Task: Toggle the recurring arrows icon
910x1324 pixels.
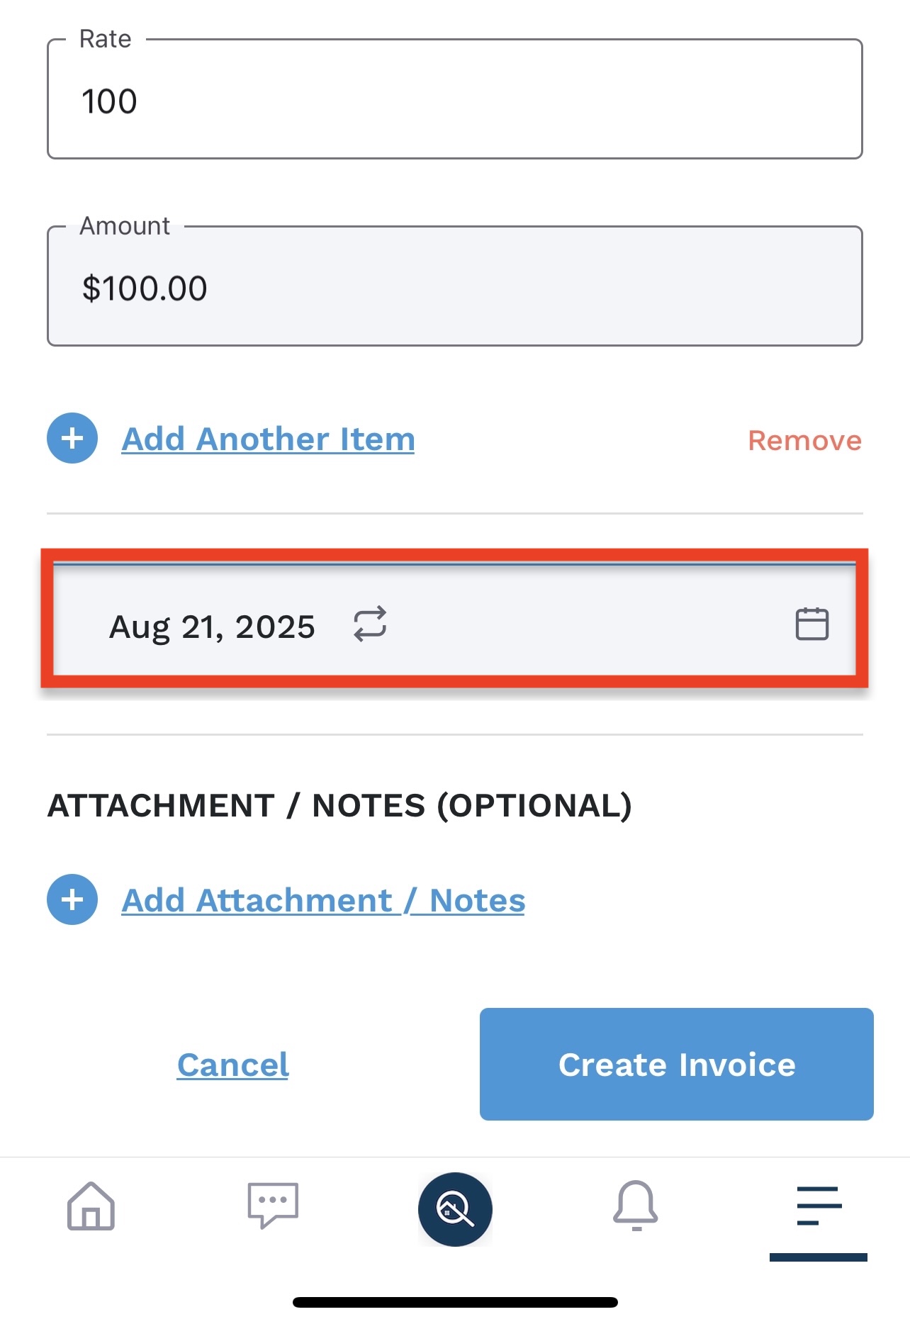Action: click(370, 624)
